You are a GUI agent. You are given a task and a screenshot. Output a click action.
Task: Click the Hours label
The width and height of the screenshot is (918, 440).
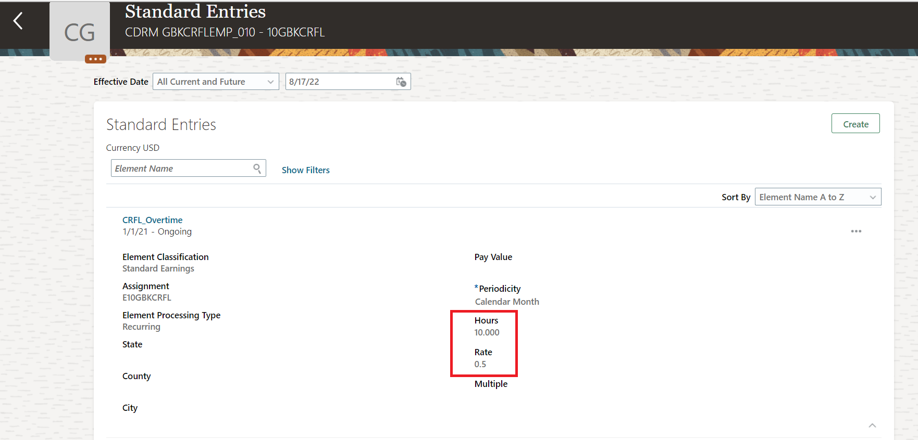point(486,320)
